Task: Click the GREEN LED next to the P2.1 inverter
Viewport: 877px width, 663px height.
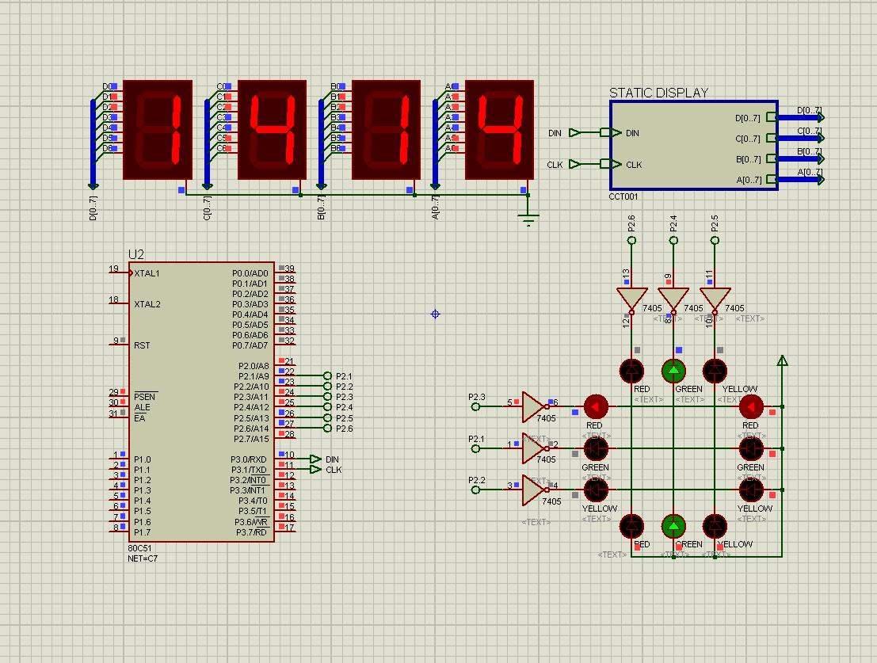Action: pos(596,448)
